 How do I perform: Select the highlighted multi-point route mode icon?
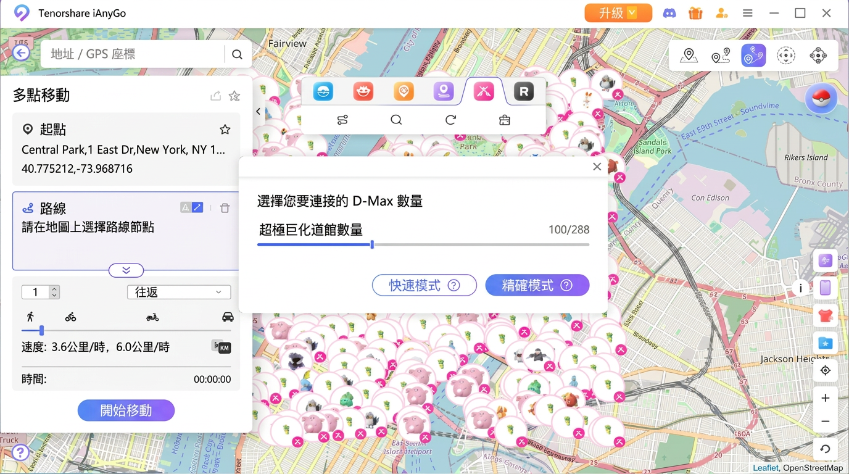click(753, 56)
